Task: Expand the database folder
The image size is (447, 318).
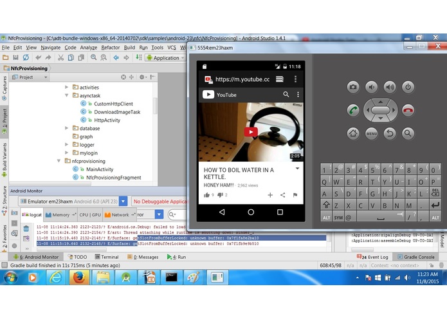Action: [66, 128]
